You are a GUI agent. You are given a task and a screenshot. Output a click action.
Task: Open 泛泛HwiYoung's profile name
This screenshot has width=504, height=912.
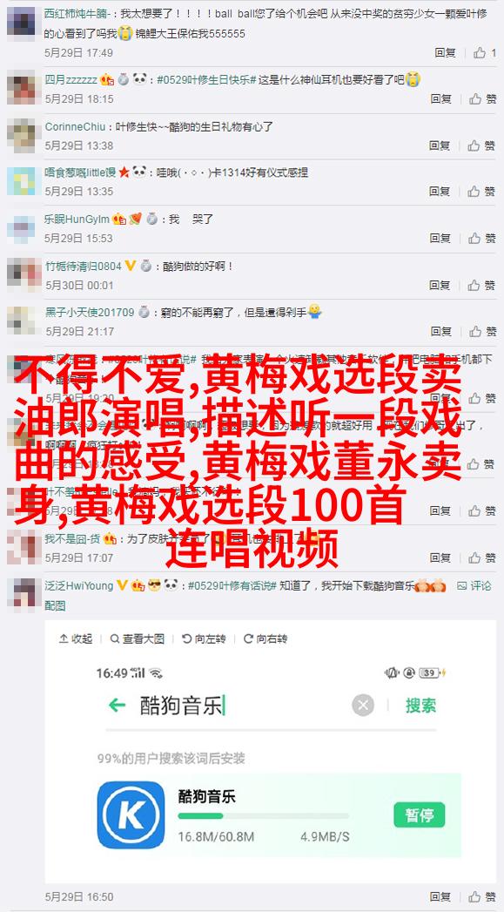[x=79, y=585]
